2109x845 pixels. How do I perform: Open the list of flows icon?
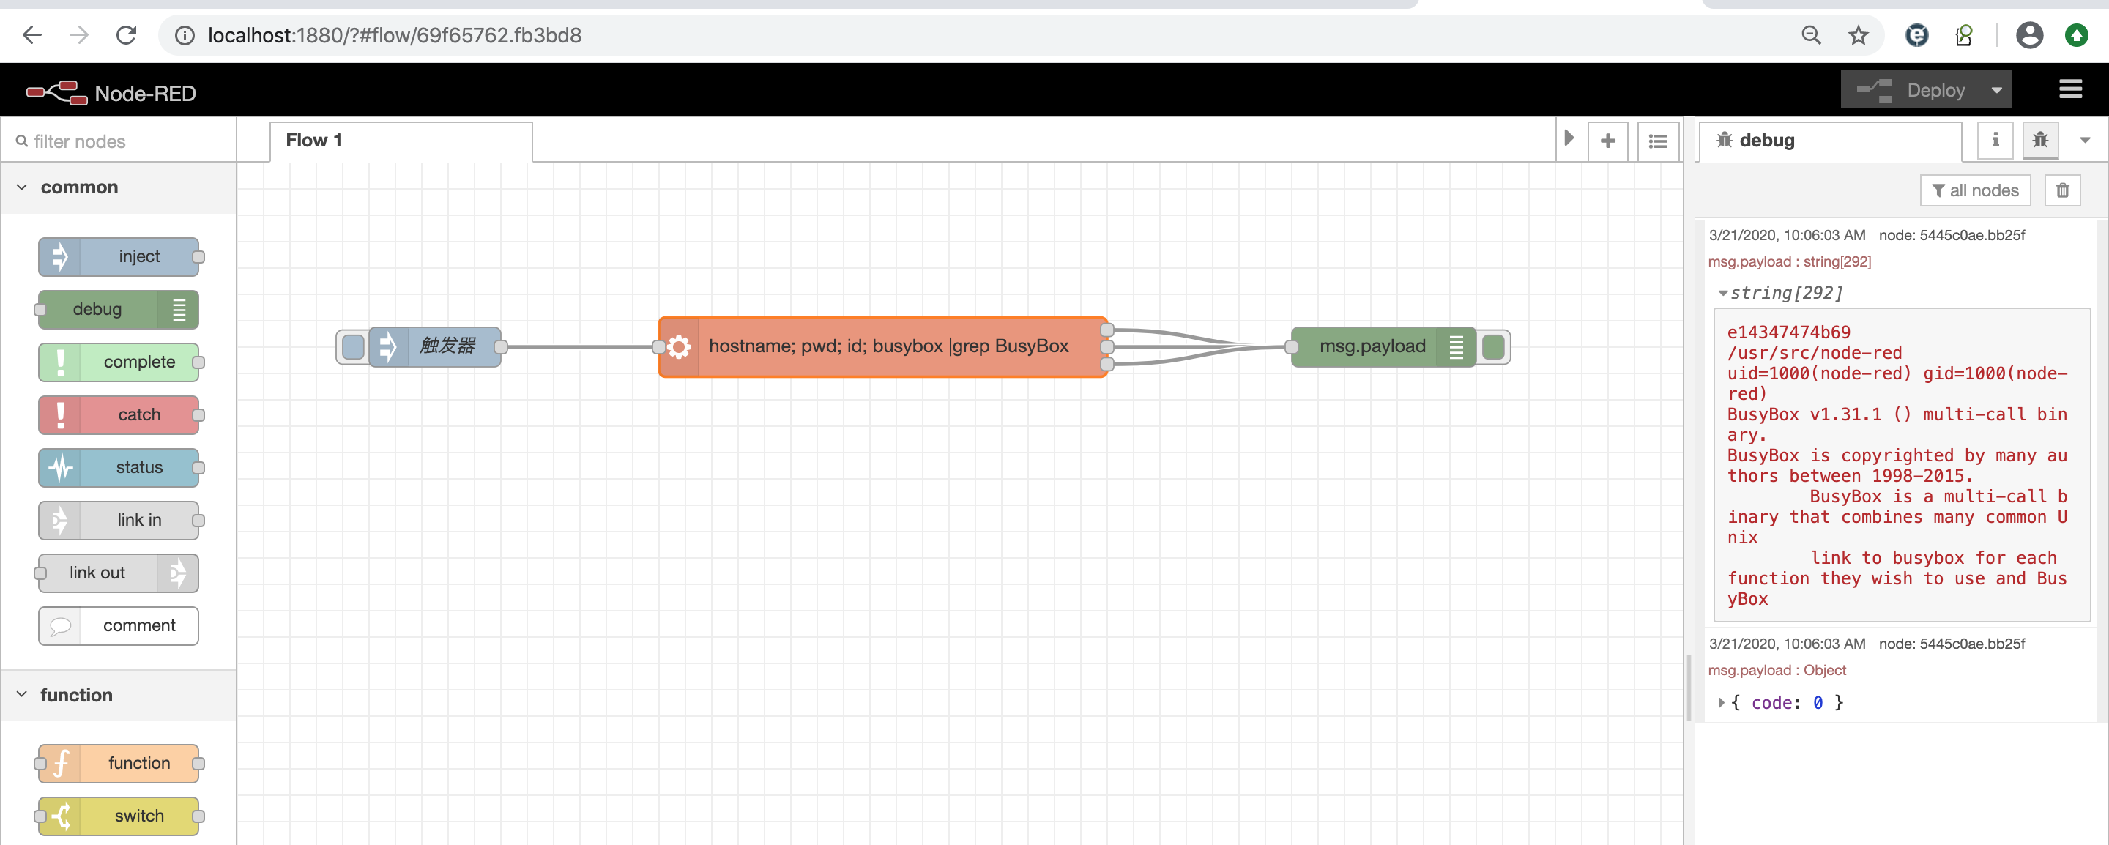point(1658,141)
